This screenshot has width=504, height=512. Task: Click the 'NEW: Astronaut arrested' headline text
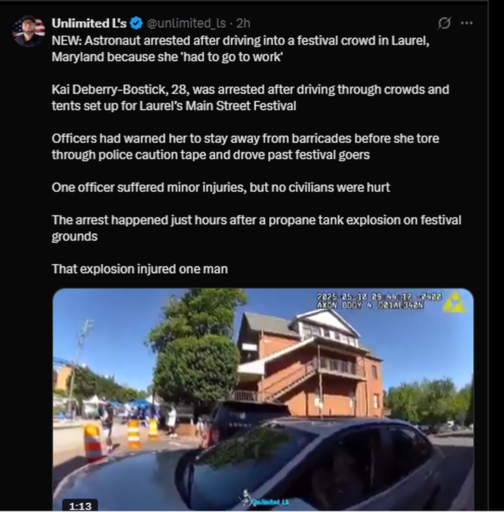[241, 48]
